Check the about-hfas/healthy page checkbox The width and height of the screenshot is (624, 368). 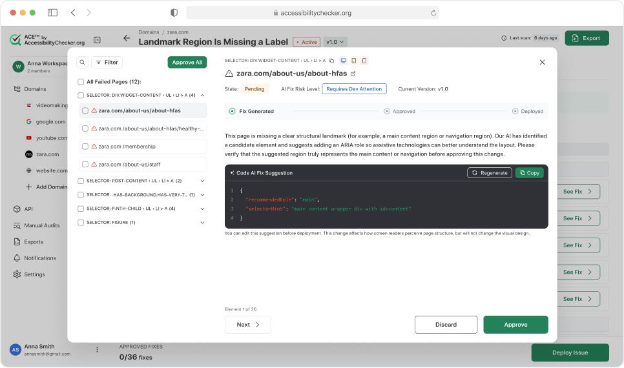point(85,128)
